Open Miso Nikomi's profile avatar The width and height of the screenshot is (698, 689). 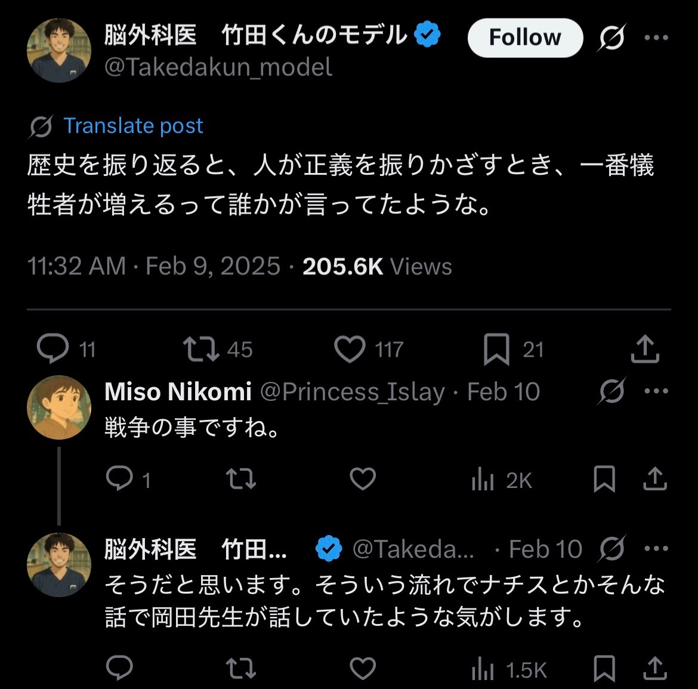coord(58,407)
